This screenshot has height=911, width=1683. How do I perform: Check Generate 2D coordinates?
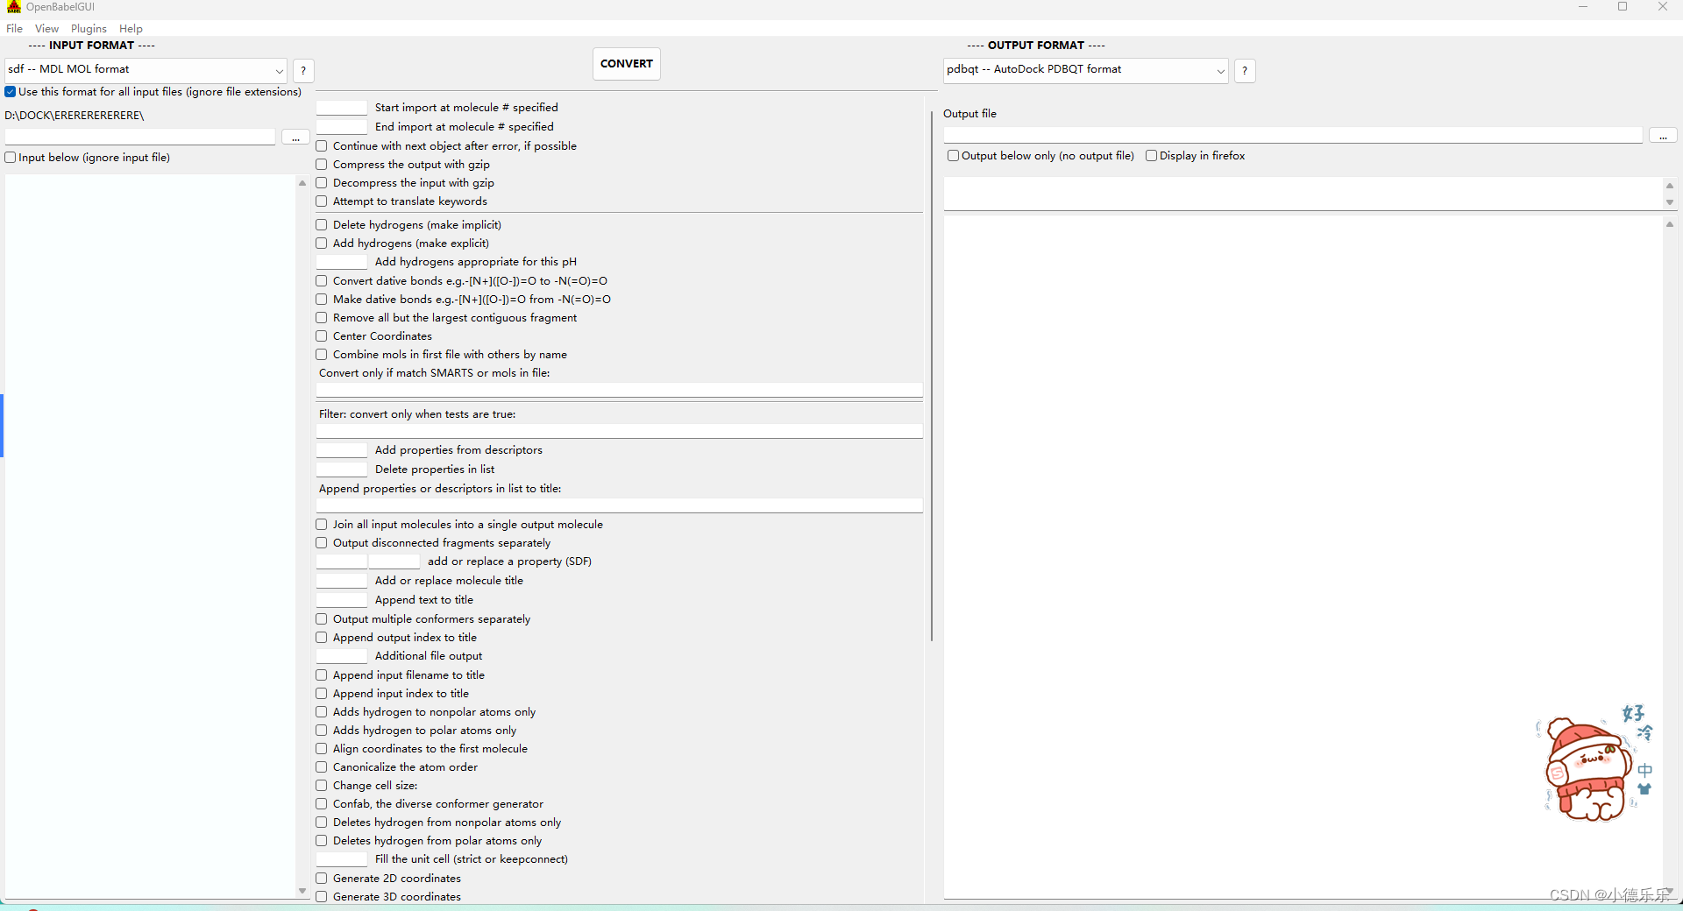point(322,879)
